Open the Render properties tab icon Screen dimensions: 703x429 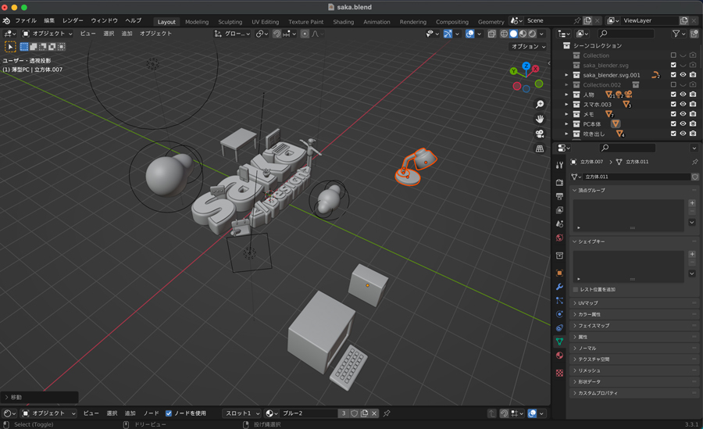(559, 182)
